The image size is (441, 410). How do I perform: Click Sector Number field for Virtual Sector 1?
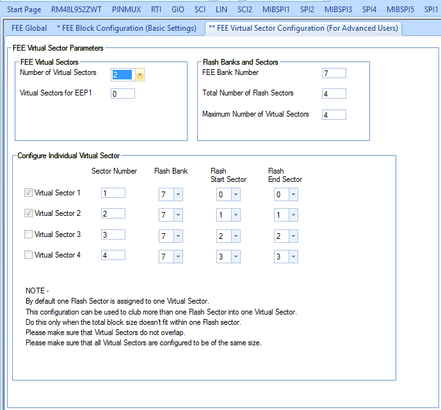point(113,193)
